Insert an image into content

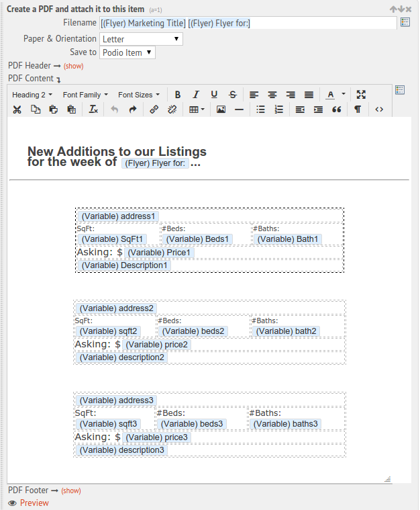[221, 110]
